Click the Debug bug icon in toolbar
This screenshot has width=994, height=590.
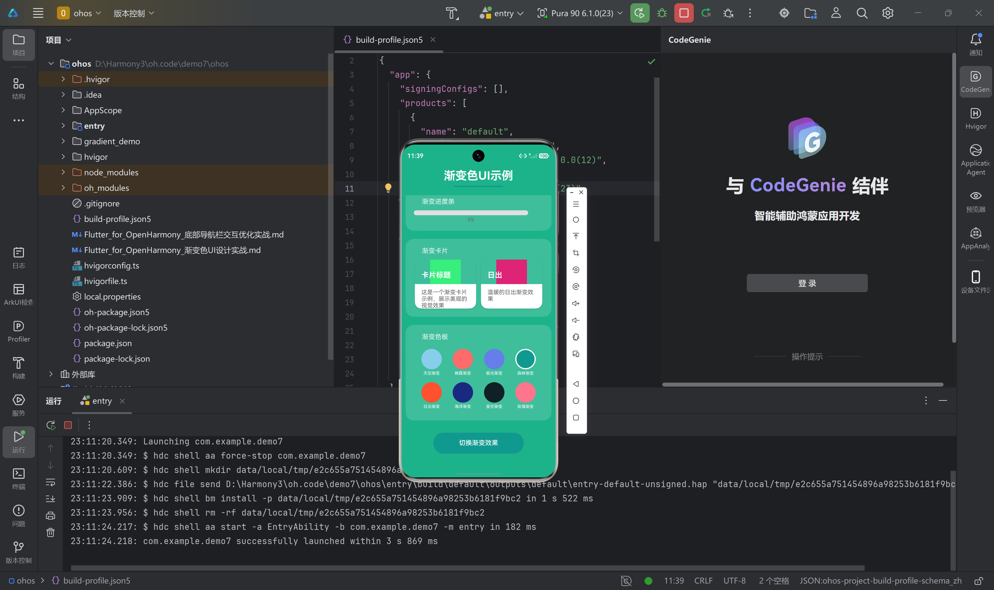point(662,13)
